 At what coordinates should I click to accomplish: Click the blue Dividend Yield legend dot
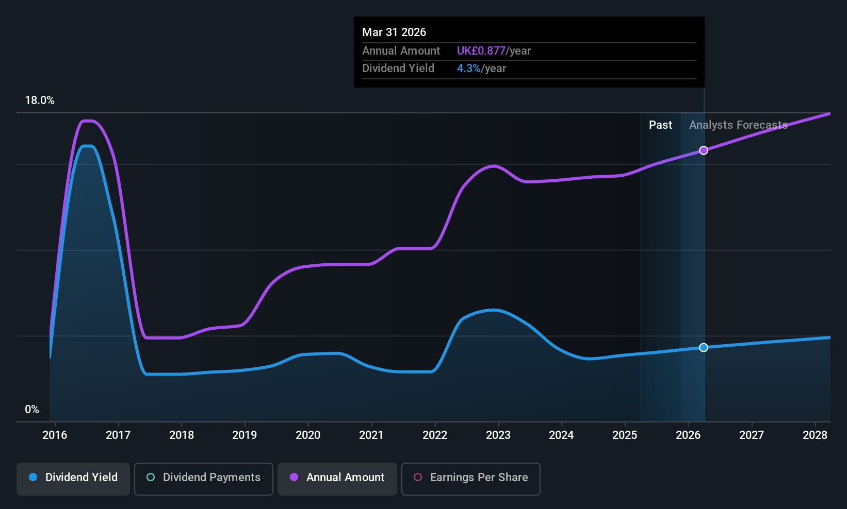point(33,478)
